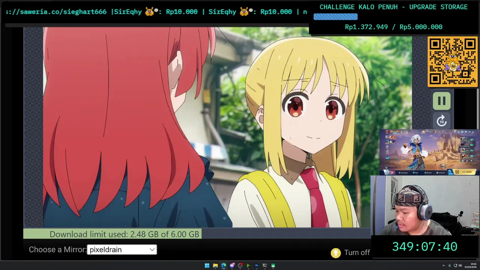
Task: Open the Choose a Mirror pixeldrain dropdown
Action: tap(122, 250)
